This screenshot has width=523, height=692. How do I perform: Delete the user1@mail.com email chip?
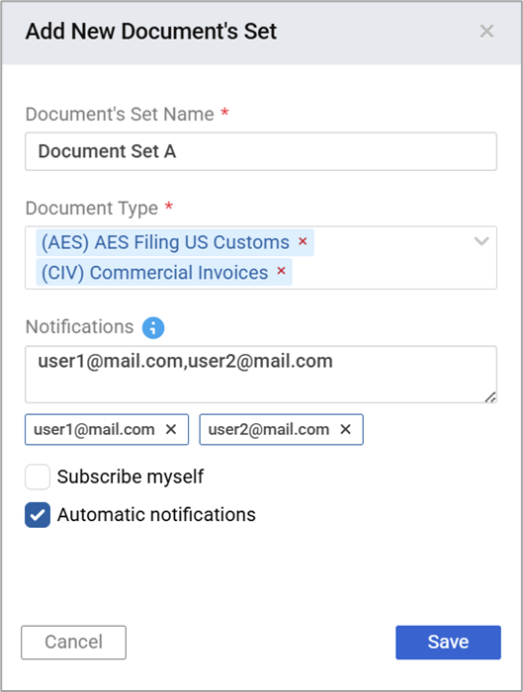(171, 429)
